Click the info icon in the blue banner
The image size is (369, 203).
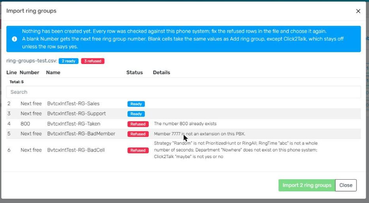14,39
